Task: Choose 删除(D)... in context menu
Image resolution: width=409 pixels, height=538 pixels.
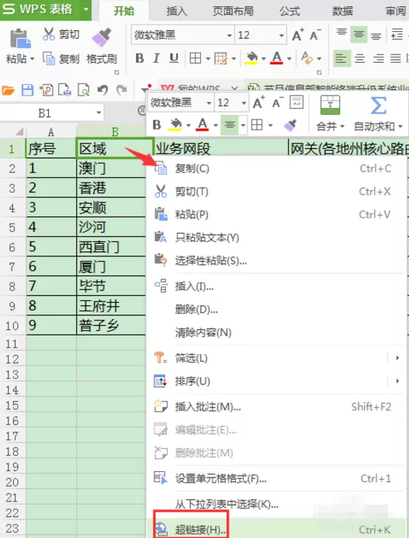Action: [276, 310]
